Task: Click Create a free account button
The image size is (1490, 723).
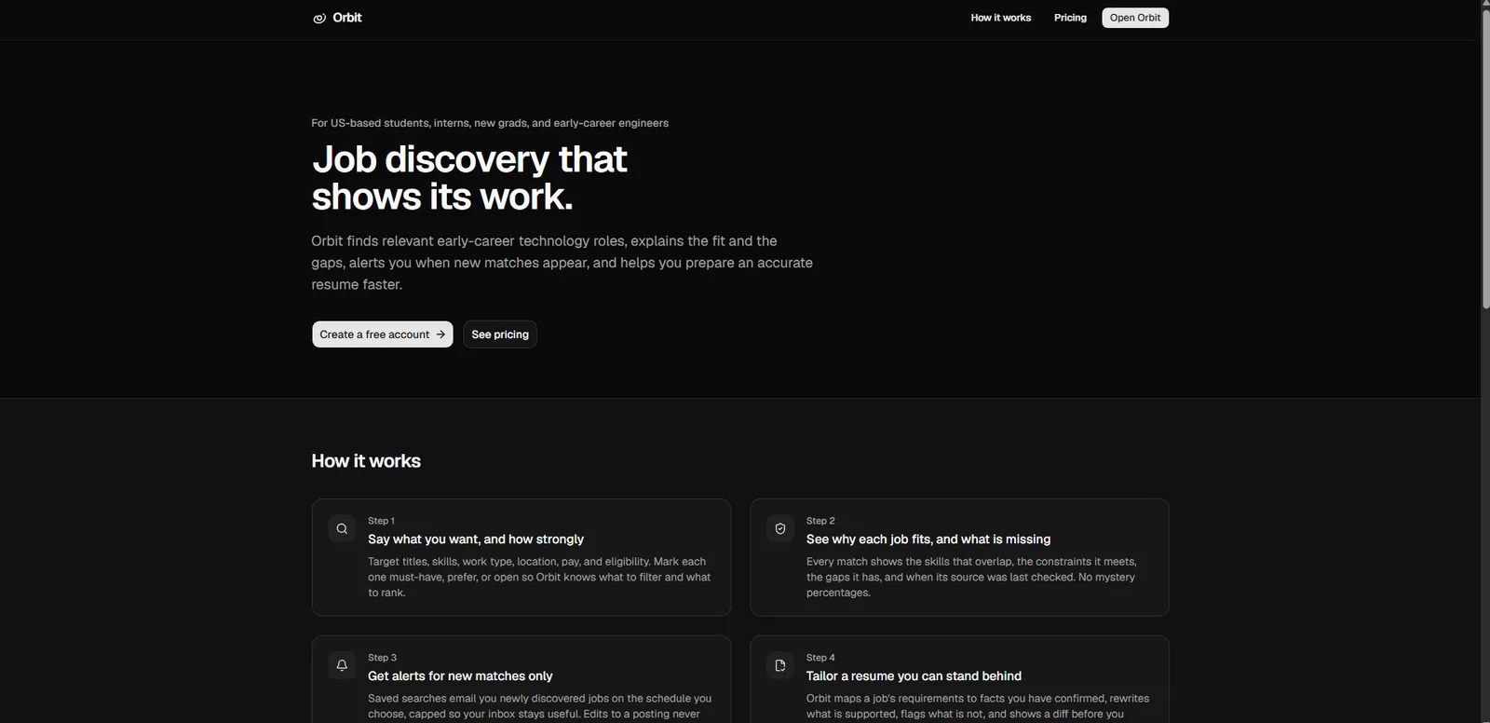Action: click(x=383, y=334)
